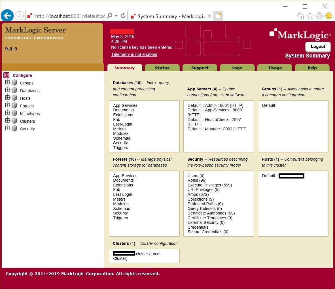Open 'Telemetry is not enabled' link

[x=134, y=54]
